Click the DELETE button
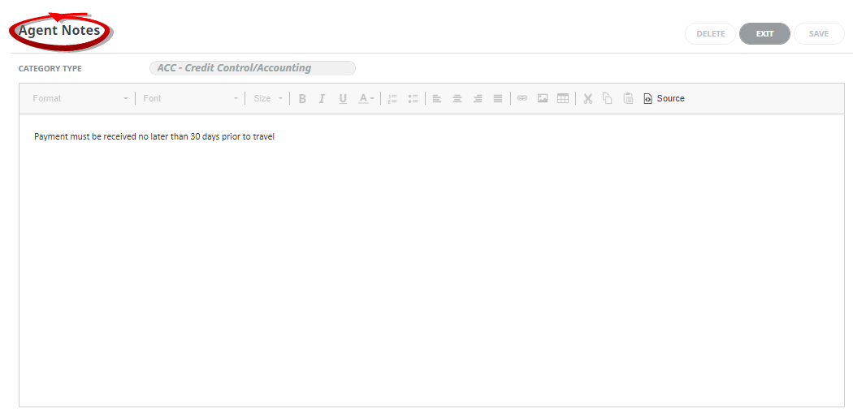 coord(711,34)
